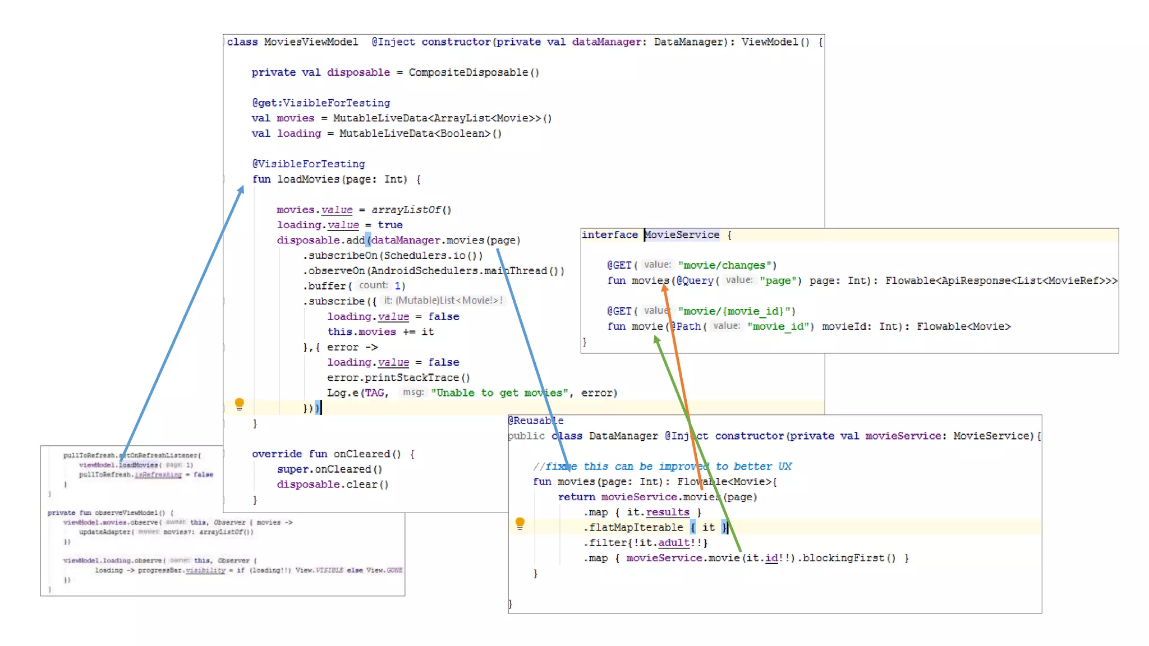The height and width of the screenshot is (646, 1149).
Task: Click the lightbulb beside the flatMapIterable line
Action: pos(520,523)
